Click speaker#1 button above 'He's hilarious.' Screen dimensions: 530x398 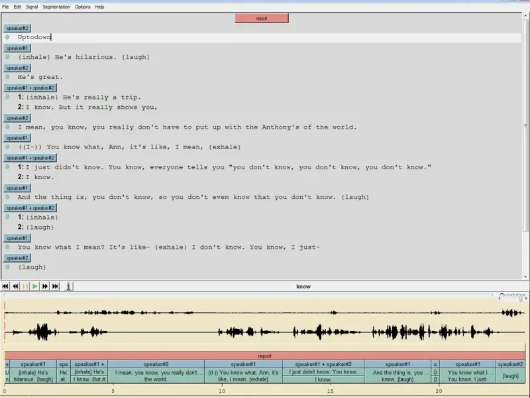click(17, 48)
